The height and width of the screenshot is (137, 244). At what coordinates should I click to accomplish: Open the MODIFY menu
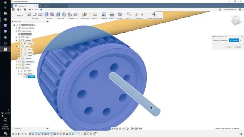click(x=61, y=19)
